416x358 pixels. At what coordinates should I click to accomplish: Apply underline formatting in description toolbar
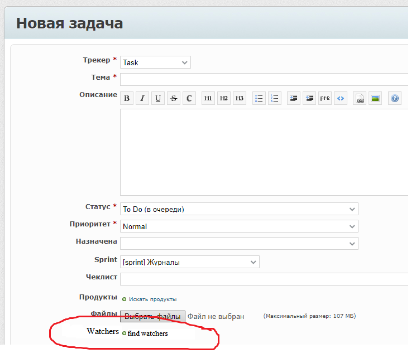[158, 98]
